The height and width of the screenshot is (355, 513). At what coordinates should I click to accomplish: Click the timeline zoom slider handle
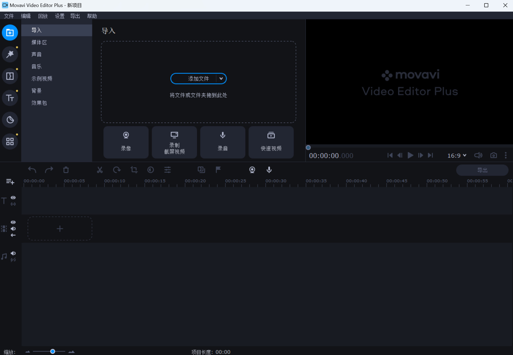point(53,352)
